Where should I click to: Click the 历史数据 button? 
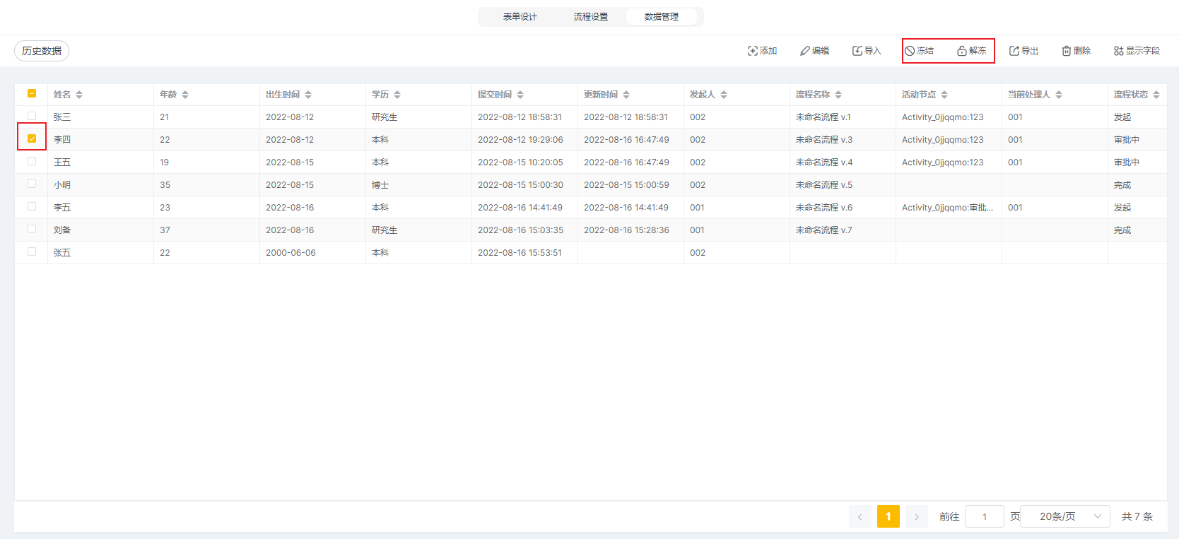(42, 51)
